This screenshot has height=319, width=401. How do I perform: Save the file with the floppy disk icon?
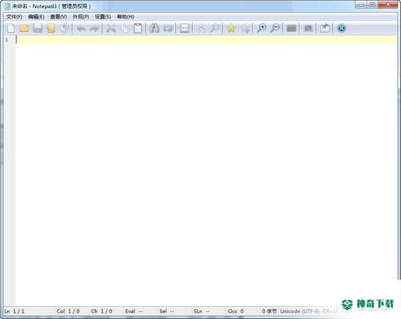(x=37, y=28)
